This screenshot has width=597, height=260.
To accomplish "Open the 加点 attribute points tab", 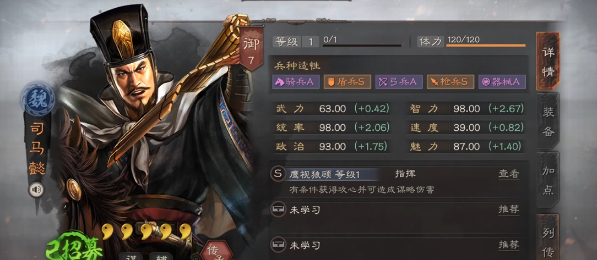I will click(x=549, y=180).
